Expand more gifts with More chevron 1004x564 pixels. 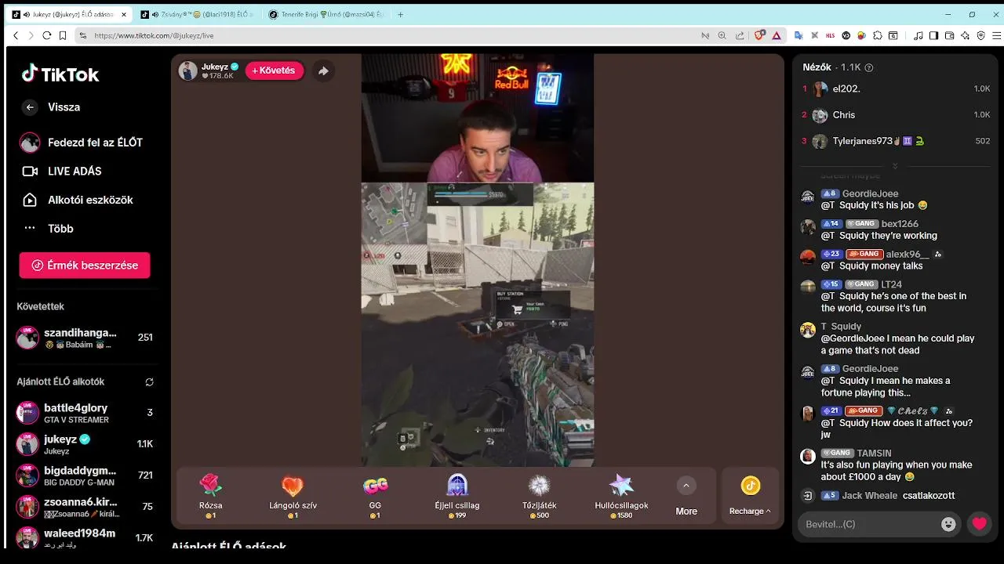coord(686,486)
